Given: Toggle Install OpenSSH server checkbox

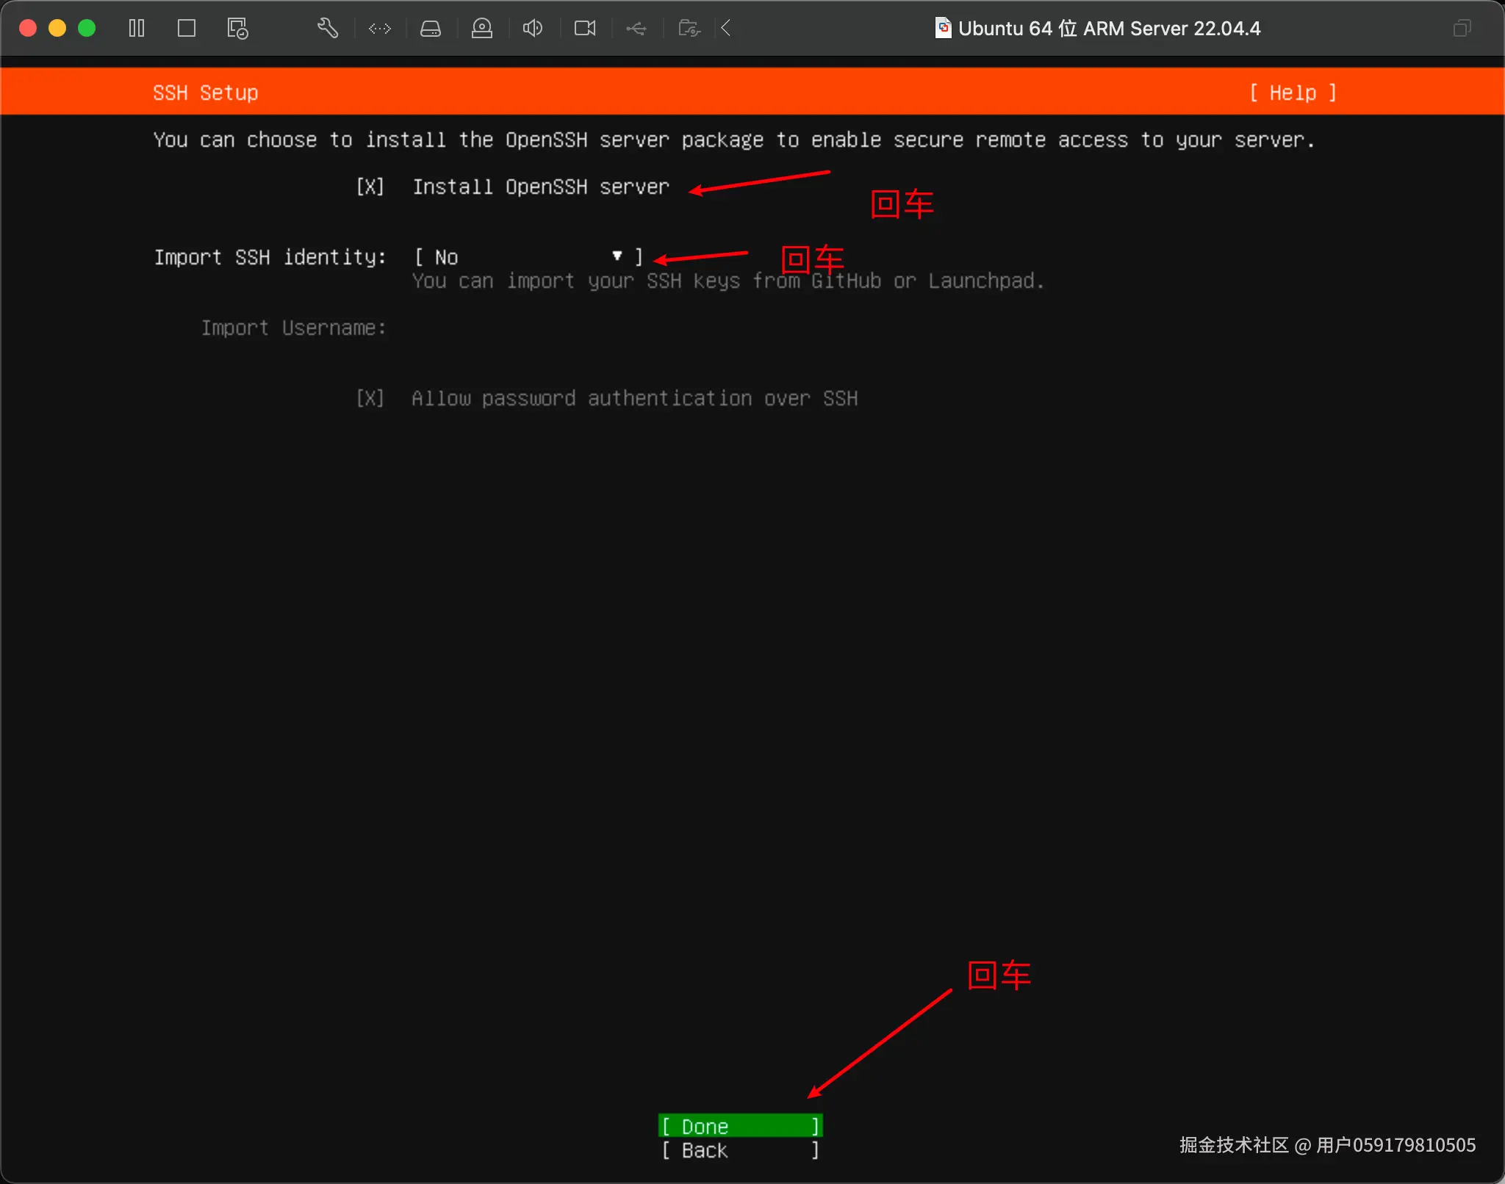Looking at the screenshot, I should [370, 187].
